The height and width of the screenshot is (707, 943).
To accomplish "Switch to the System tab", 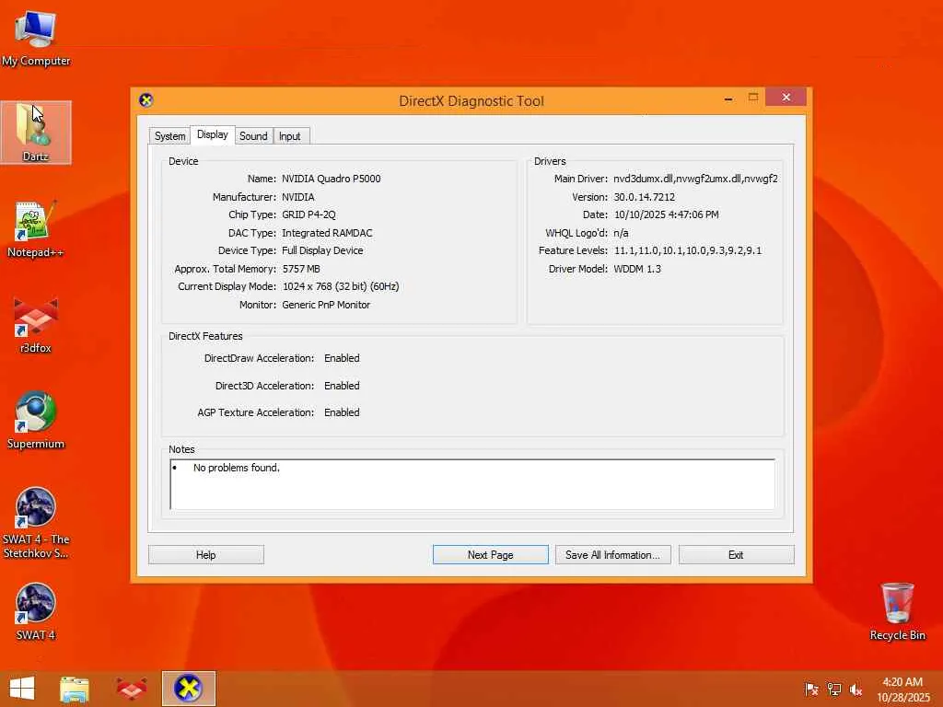I will click(x=169, y=136).
